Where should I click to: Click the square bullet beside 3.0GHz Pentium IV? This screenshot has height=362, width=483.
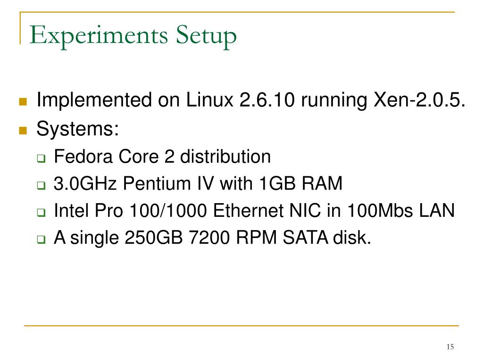(42, 185)
